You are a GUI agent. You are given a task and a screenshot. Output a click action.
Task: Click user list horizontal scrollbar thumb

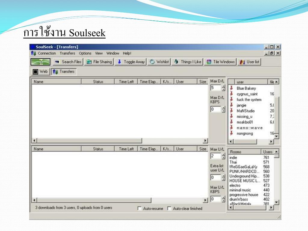coord(245,141)
